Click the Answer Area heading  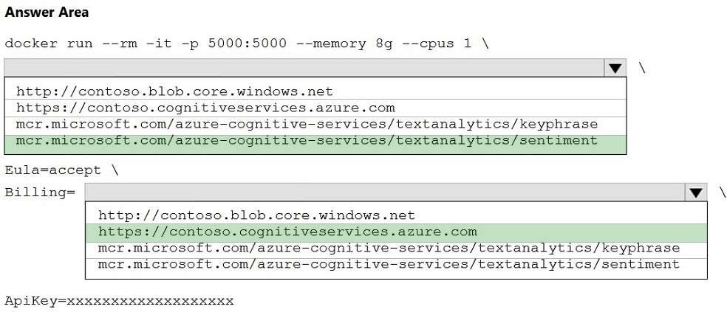pos(46,13)
